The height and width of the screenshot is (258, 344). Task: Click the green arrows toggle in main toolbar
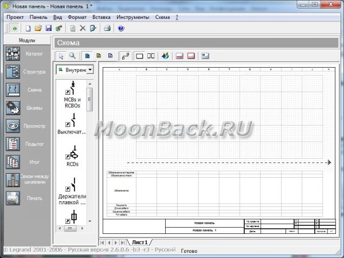click(14, 28)
